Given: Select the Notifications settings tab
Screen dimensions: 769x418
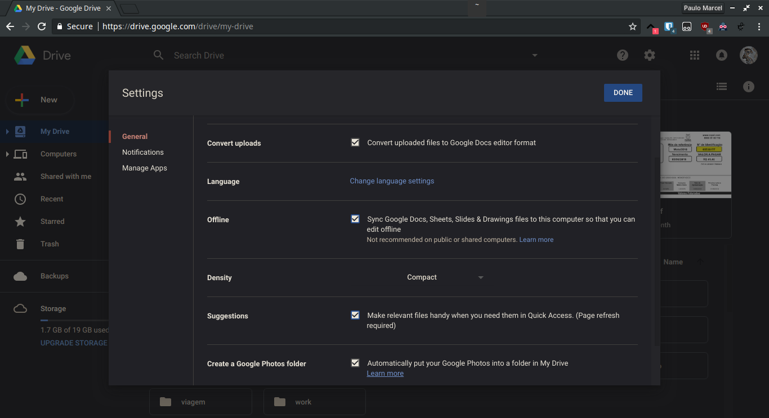Looking at the screenshot, I should click(x=143, y=152).
